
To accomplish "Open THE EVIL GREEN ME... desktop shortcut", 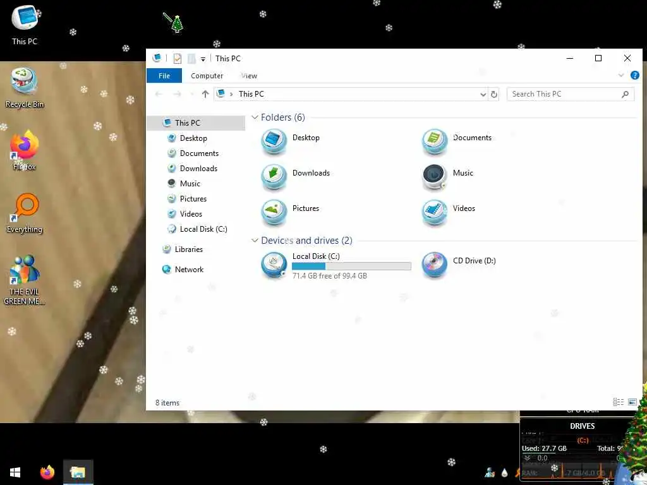I will pos(25,280).
